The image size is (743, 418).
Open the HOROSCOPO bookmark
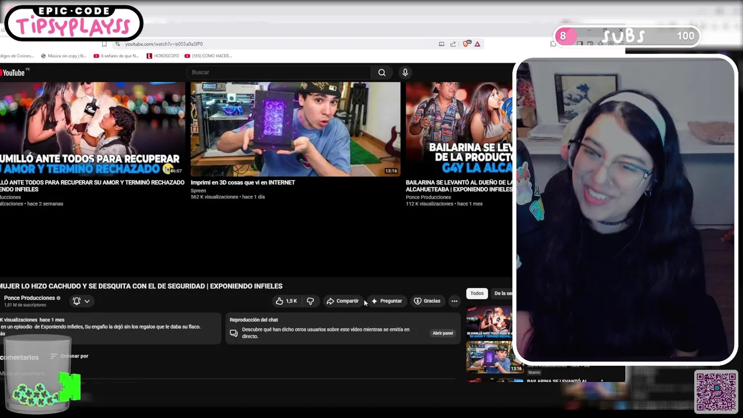tap(163, 56)
